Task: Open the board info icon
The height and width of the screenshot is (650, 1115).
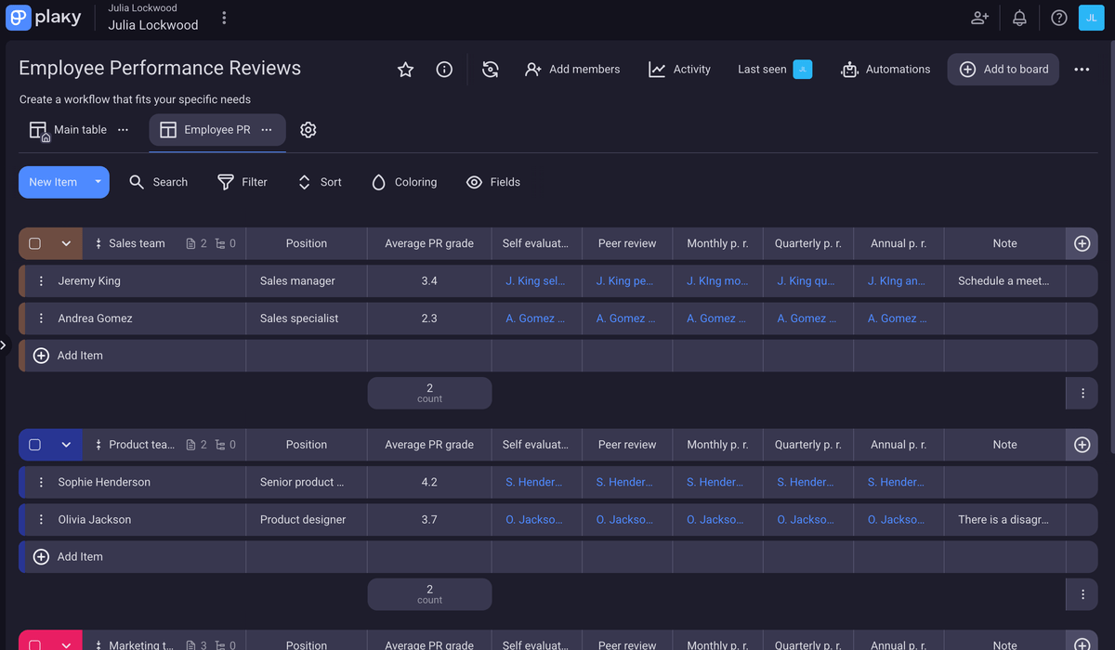Action: pos(444,70)
